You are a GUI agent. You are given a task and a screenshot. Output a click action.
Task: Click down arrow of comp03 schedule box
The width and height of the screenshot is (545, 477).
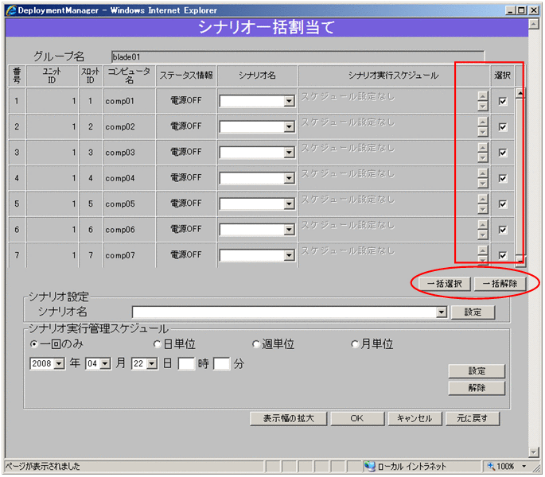(x=483, y=157)
